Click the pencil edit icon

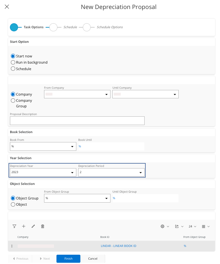tap(33, 226)
